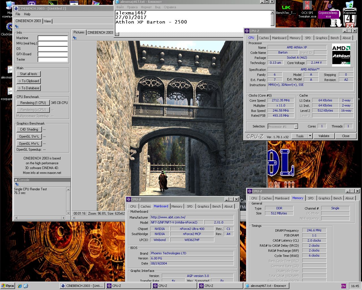
Task: Click into the MHz (real freq.) field
Action: [53, 43]
